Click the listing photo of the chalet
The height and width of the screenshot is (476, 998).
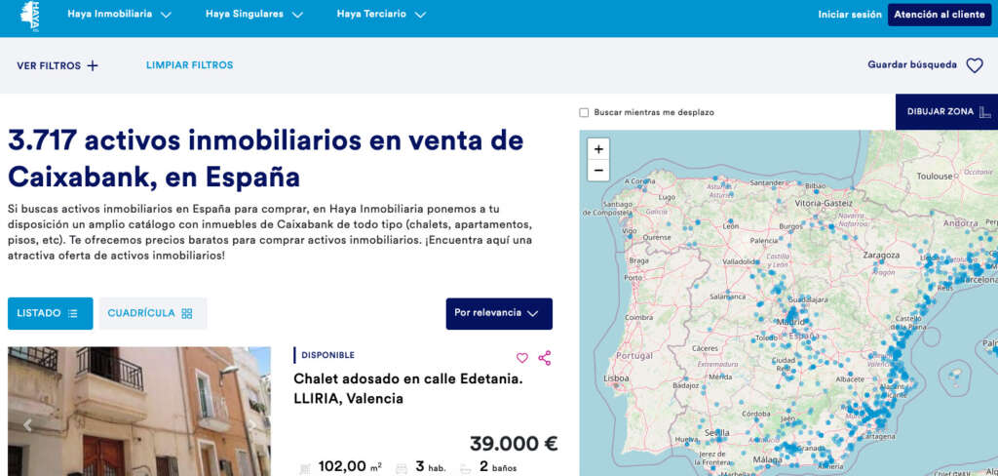[138, 411]
